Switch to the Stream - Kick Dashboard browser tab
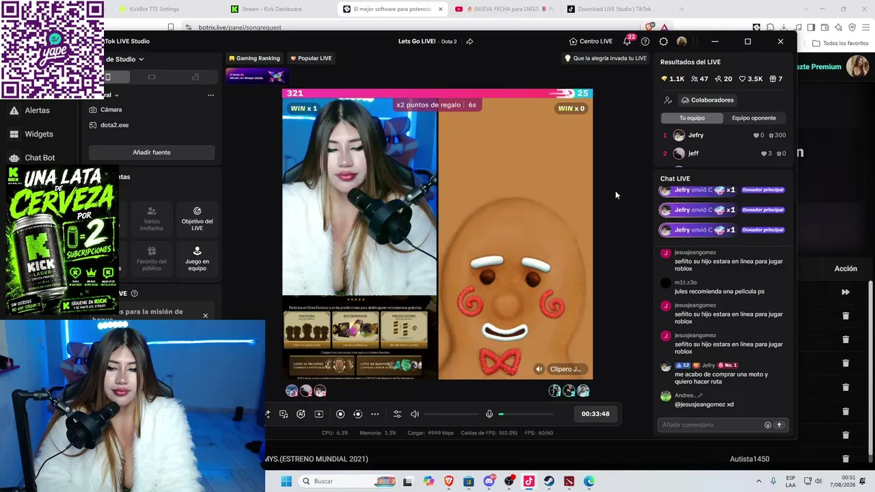Image resolution: width=875 pixels, height=492 pixels. tap(271, 9)
